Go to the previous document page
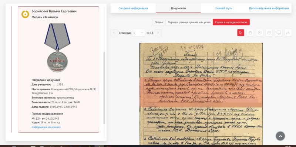The height and width of the screenshot is (147, 296). coord(114,33)
